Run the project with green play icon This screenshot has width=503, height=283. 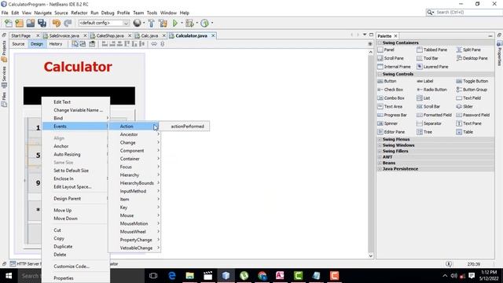pos(175,23)
